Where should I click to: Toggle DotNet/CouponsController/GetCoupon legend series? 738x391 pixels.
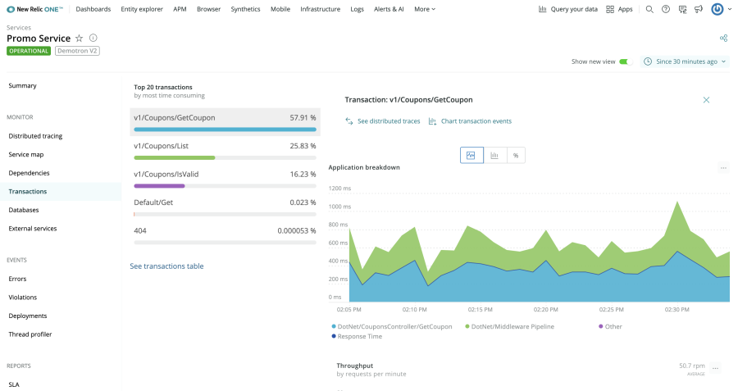392,326
